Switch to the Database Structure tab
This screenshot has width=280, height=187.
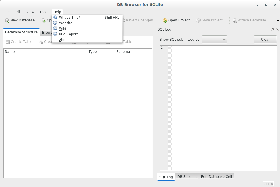(21, 32)
